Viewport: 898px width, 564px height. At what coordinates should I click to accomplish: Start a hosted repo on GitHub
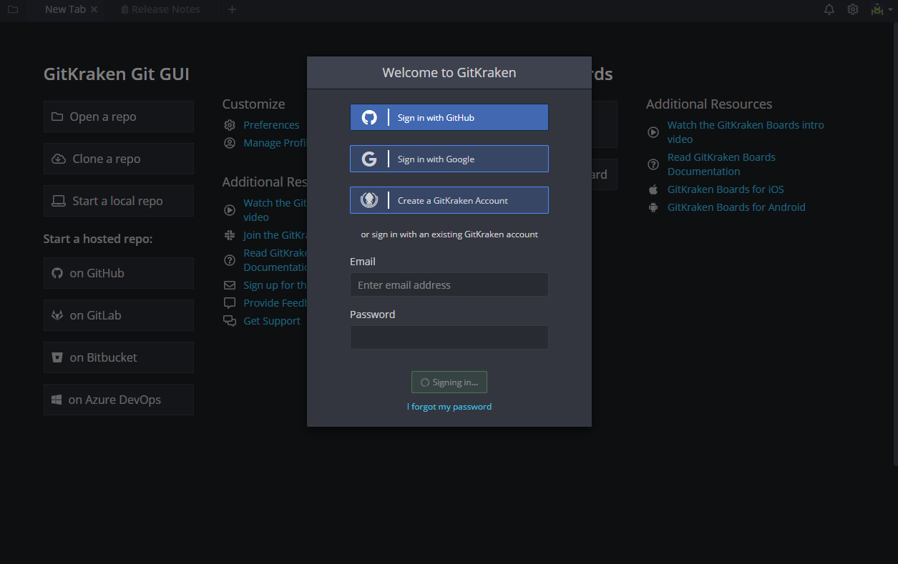[x=119, y=273]
